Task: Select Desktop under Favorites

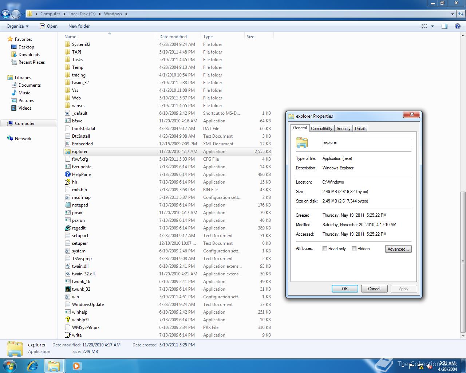Action: click(x=26, y=47)
